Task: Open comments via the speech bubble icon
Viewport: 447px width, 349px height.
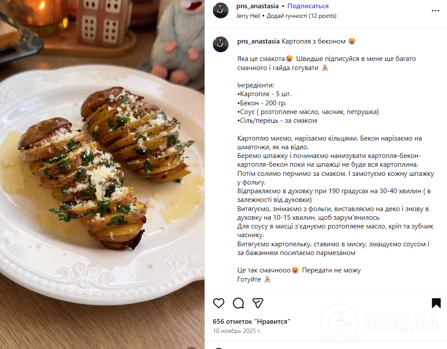Action: pyautogui.click(x=238, y=303)
